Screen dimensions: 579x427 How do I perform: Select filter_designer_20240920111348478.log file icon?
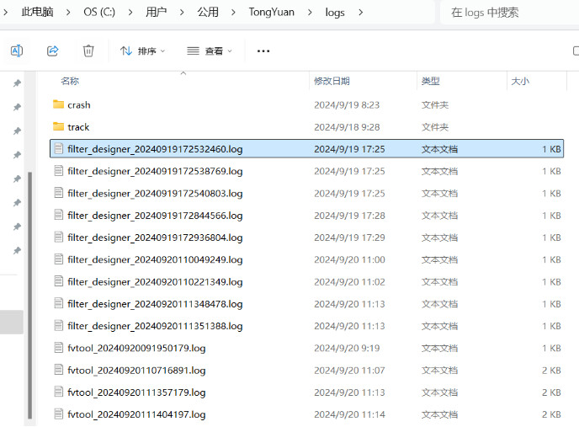point(58,303)
